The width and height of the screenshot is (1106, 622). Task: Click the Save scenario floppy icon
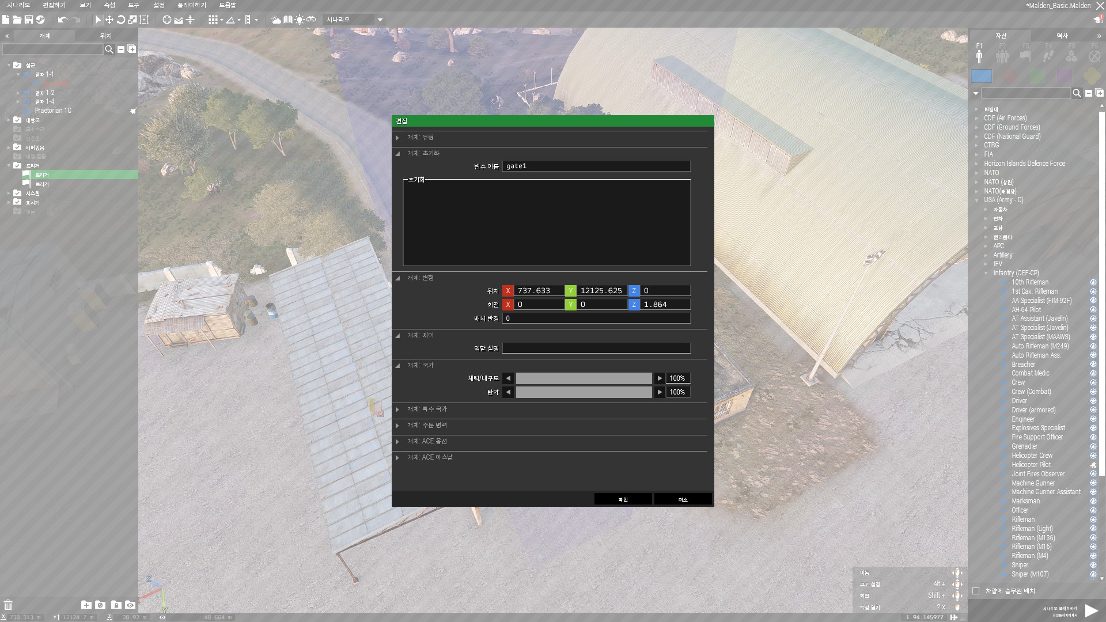click(x=28, y=20)
